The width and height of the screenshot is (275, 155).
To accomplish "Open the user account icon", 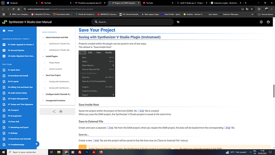I will click(x=268, y=22).
